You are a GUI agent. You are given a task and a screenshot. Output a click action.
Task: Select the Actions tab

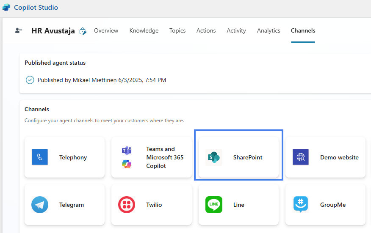pyautogui.click(x=206, y=30)
